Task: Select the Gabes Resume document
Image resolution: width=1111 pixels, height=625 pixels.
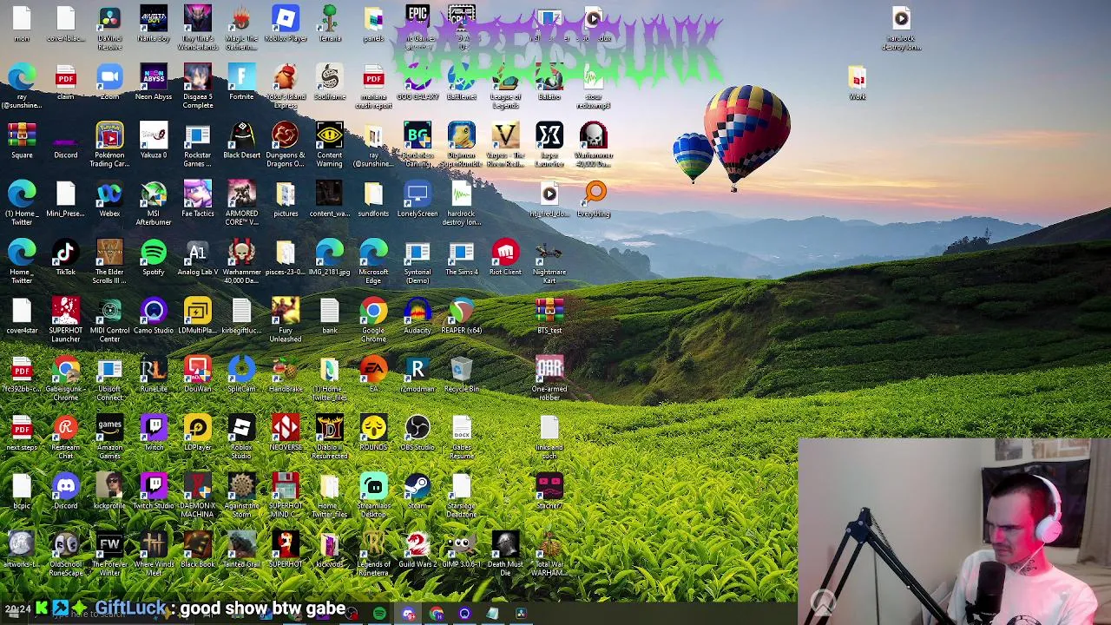Action: click(x=462, y=437)
